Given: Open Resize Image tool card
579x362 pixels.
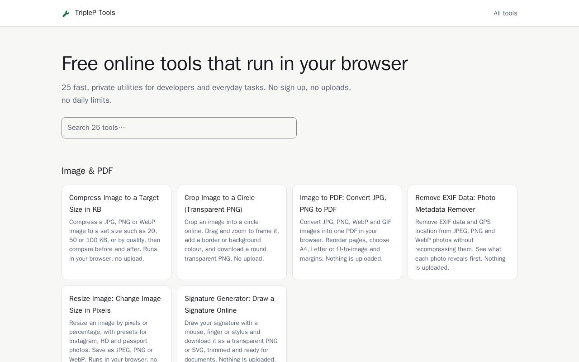Looking at the screenshot, I should click(x=116, y=324).
